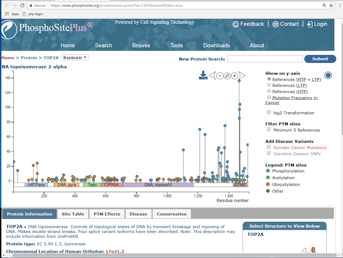Open the human species dropdown

(75, 58)
